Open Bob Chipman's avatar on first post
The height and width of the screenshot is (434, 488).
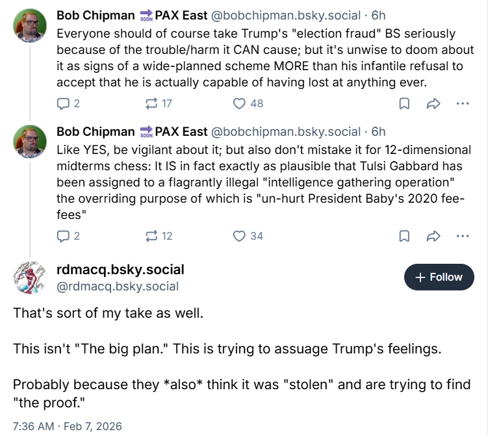(30, 25)
